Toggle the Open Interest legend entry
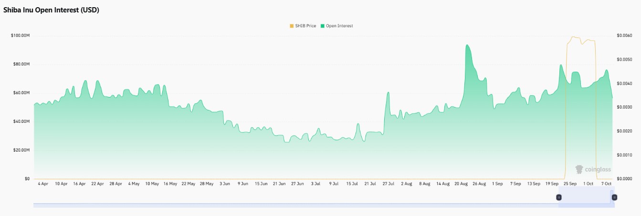641x216 pixels. 337,26
